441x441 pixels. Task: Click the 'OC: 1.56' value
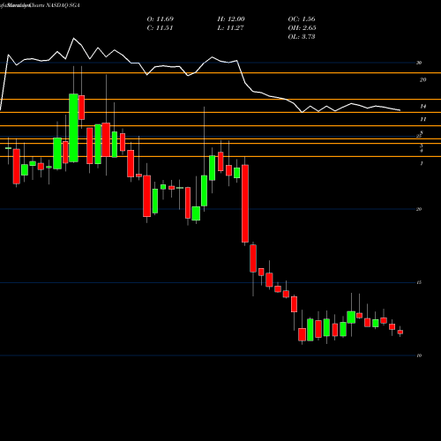(302, 19)
